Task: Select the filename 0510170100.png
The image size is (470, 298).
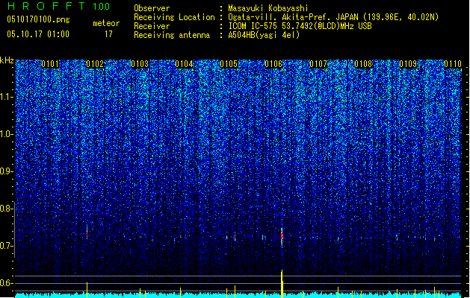Action: coord(38,19)
